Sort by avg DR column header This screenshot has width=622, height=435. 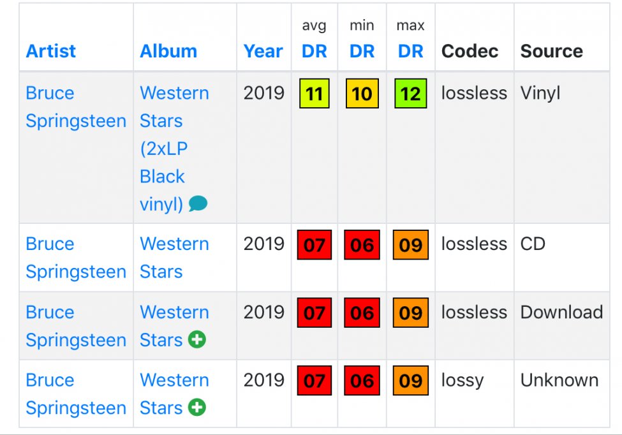[x=314, y=51]
